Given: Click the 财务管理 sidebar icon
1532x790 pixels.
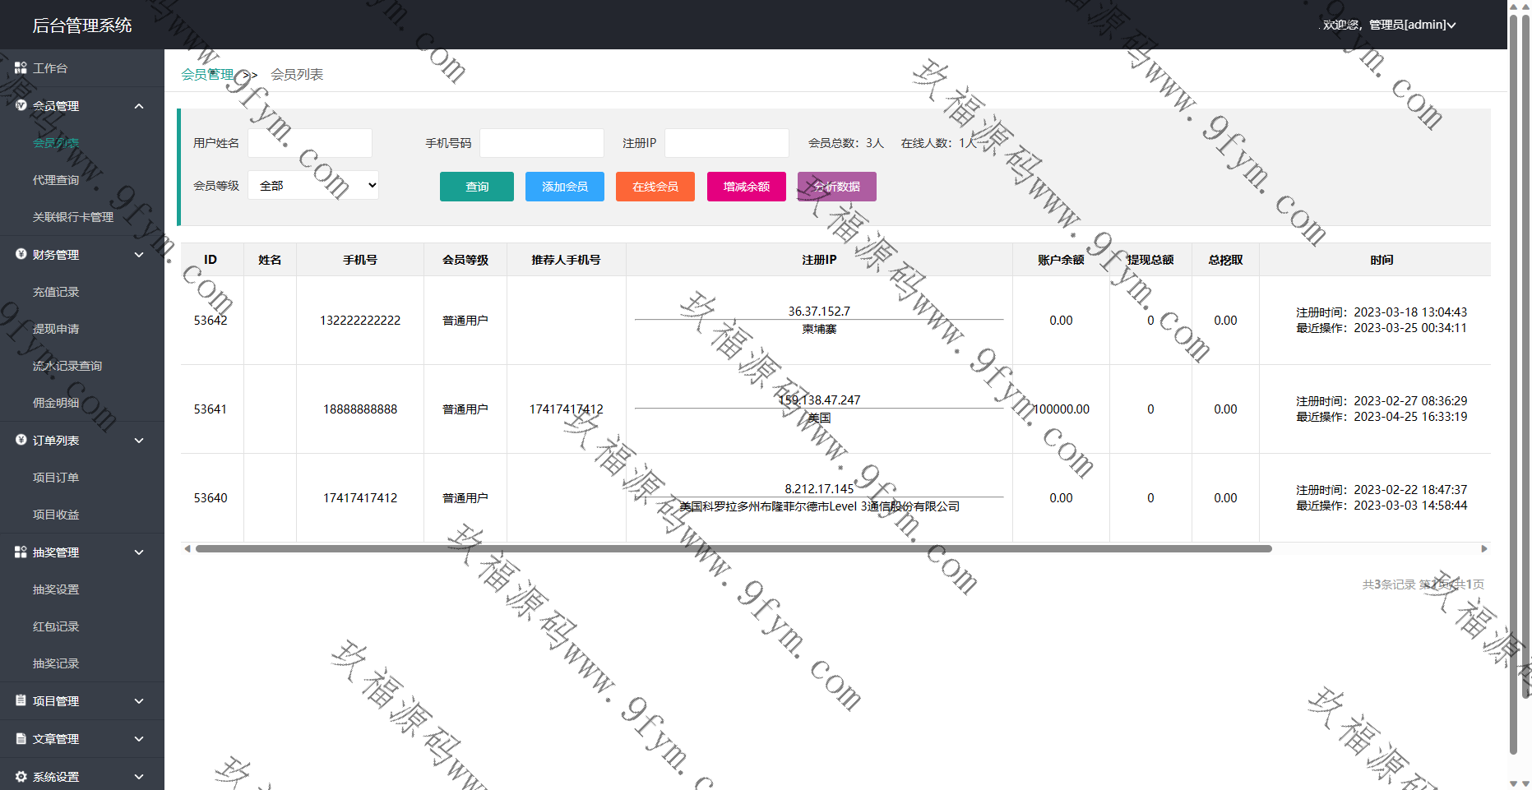Looking at the screenshot, I should pos(21,255).
